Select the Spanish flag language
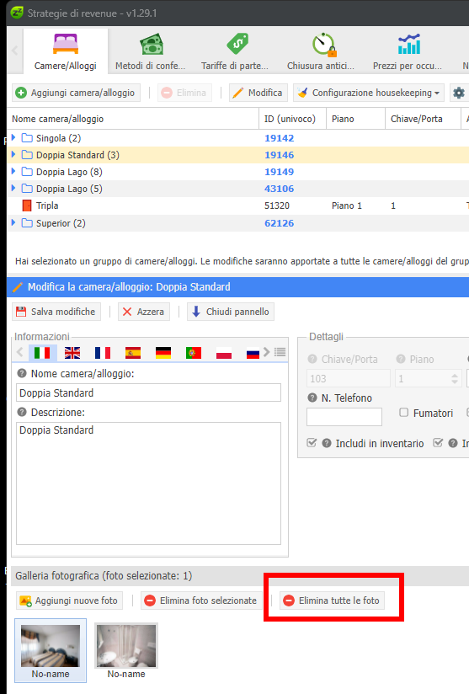This screenshot has width=469, height=694. click(133, 353)
